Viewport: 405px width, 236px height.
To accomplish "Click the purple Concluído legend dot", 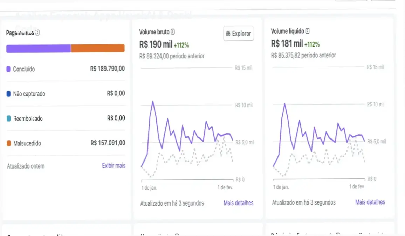I will (8, 69).
